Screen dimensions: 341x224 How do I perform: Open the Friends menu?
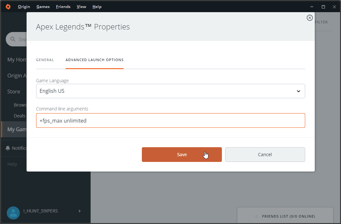coord(63,7)
